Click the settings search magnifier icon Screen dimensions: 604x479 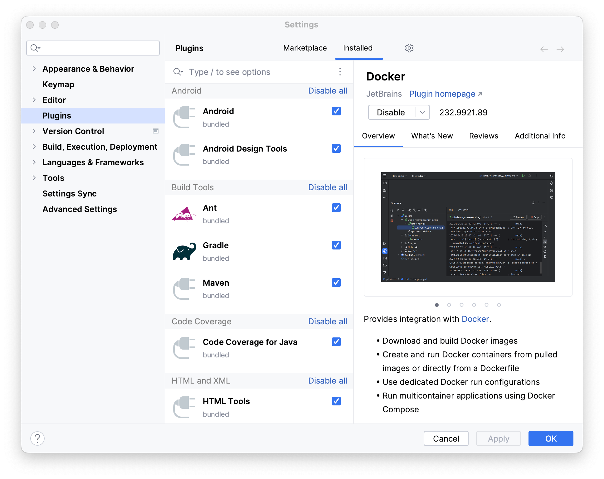(x=35, y=48)
